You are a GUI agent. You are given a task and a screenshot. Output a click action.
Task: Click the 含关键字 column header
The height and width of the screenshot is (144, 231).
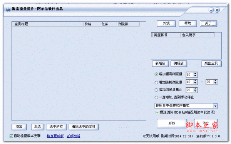198,35
